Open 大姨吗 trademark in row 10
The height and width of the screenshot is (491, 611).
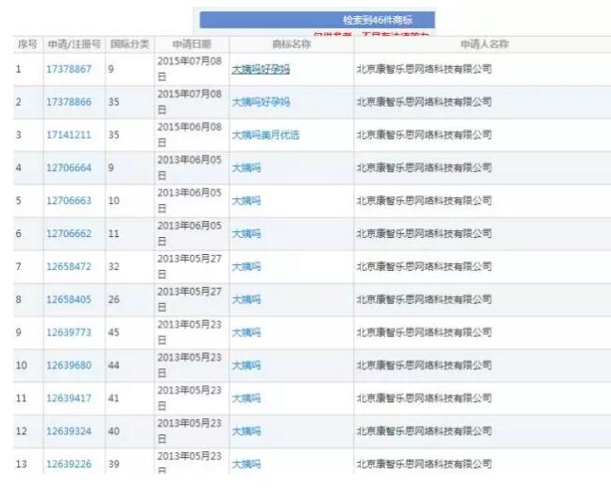(x=246, y=365)
